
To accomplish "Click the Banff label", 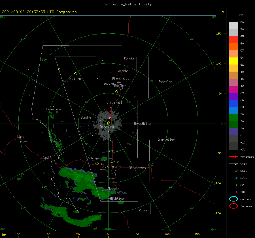I will click(x=47, y=158).
